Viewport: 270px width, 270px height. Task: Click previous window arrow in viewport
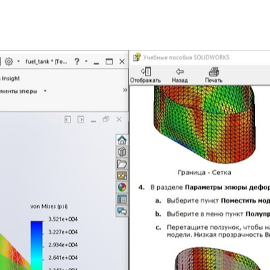(68, 119)
